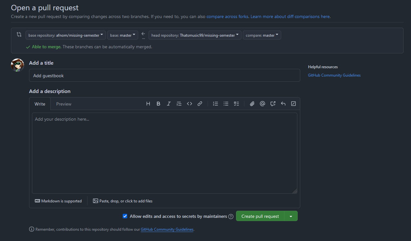Insert a heading using the toolbar icon
This screenshot has width=411, height=241.
point(148,103)
